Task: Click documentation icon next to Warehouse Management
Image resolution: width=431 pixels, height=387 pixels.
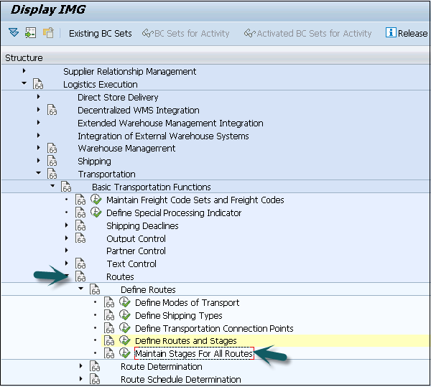Action: [52, 149]
